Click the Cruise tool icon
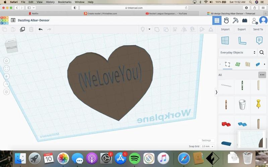This screenshot has height=167, width=268. [x=193, y=29]
